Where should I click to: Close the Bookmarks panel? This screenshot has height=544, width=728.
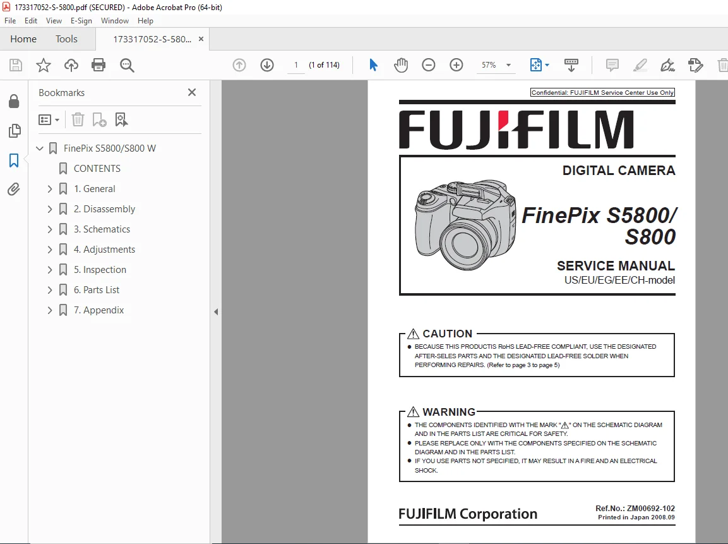pyautogui.click(x=192, y=92)
